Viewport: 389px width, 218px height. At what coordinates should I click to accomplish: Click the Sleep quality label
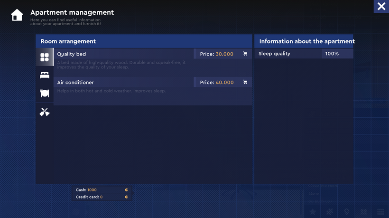274,54
